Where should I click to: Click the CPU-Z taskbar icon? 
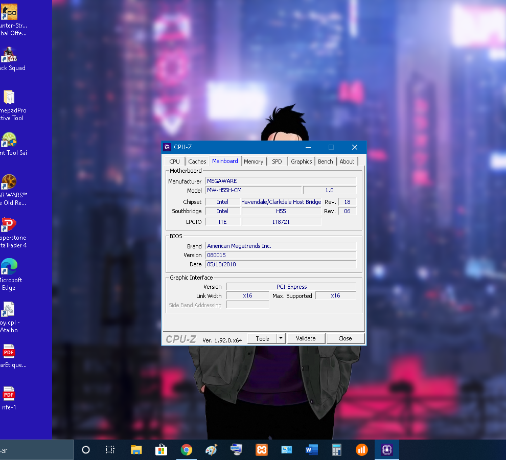386,450
